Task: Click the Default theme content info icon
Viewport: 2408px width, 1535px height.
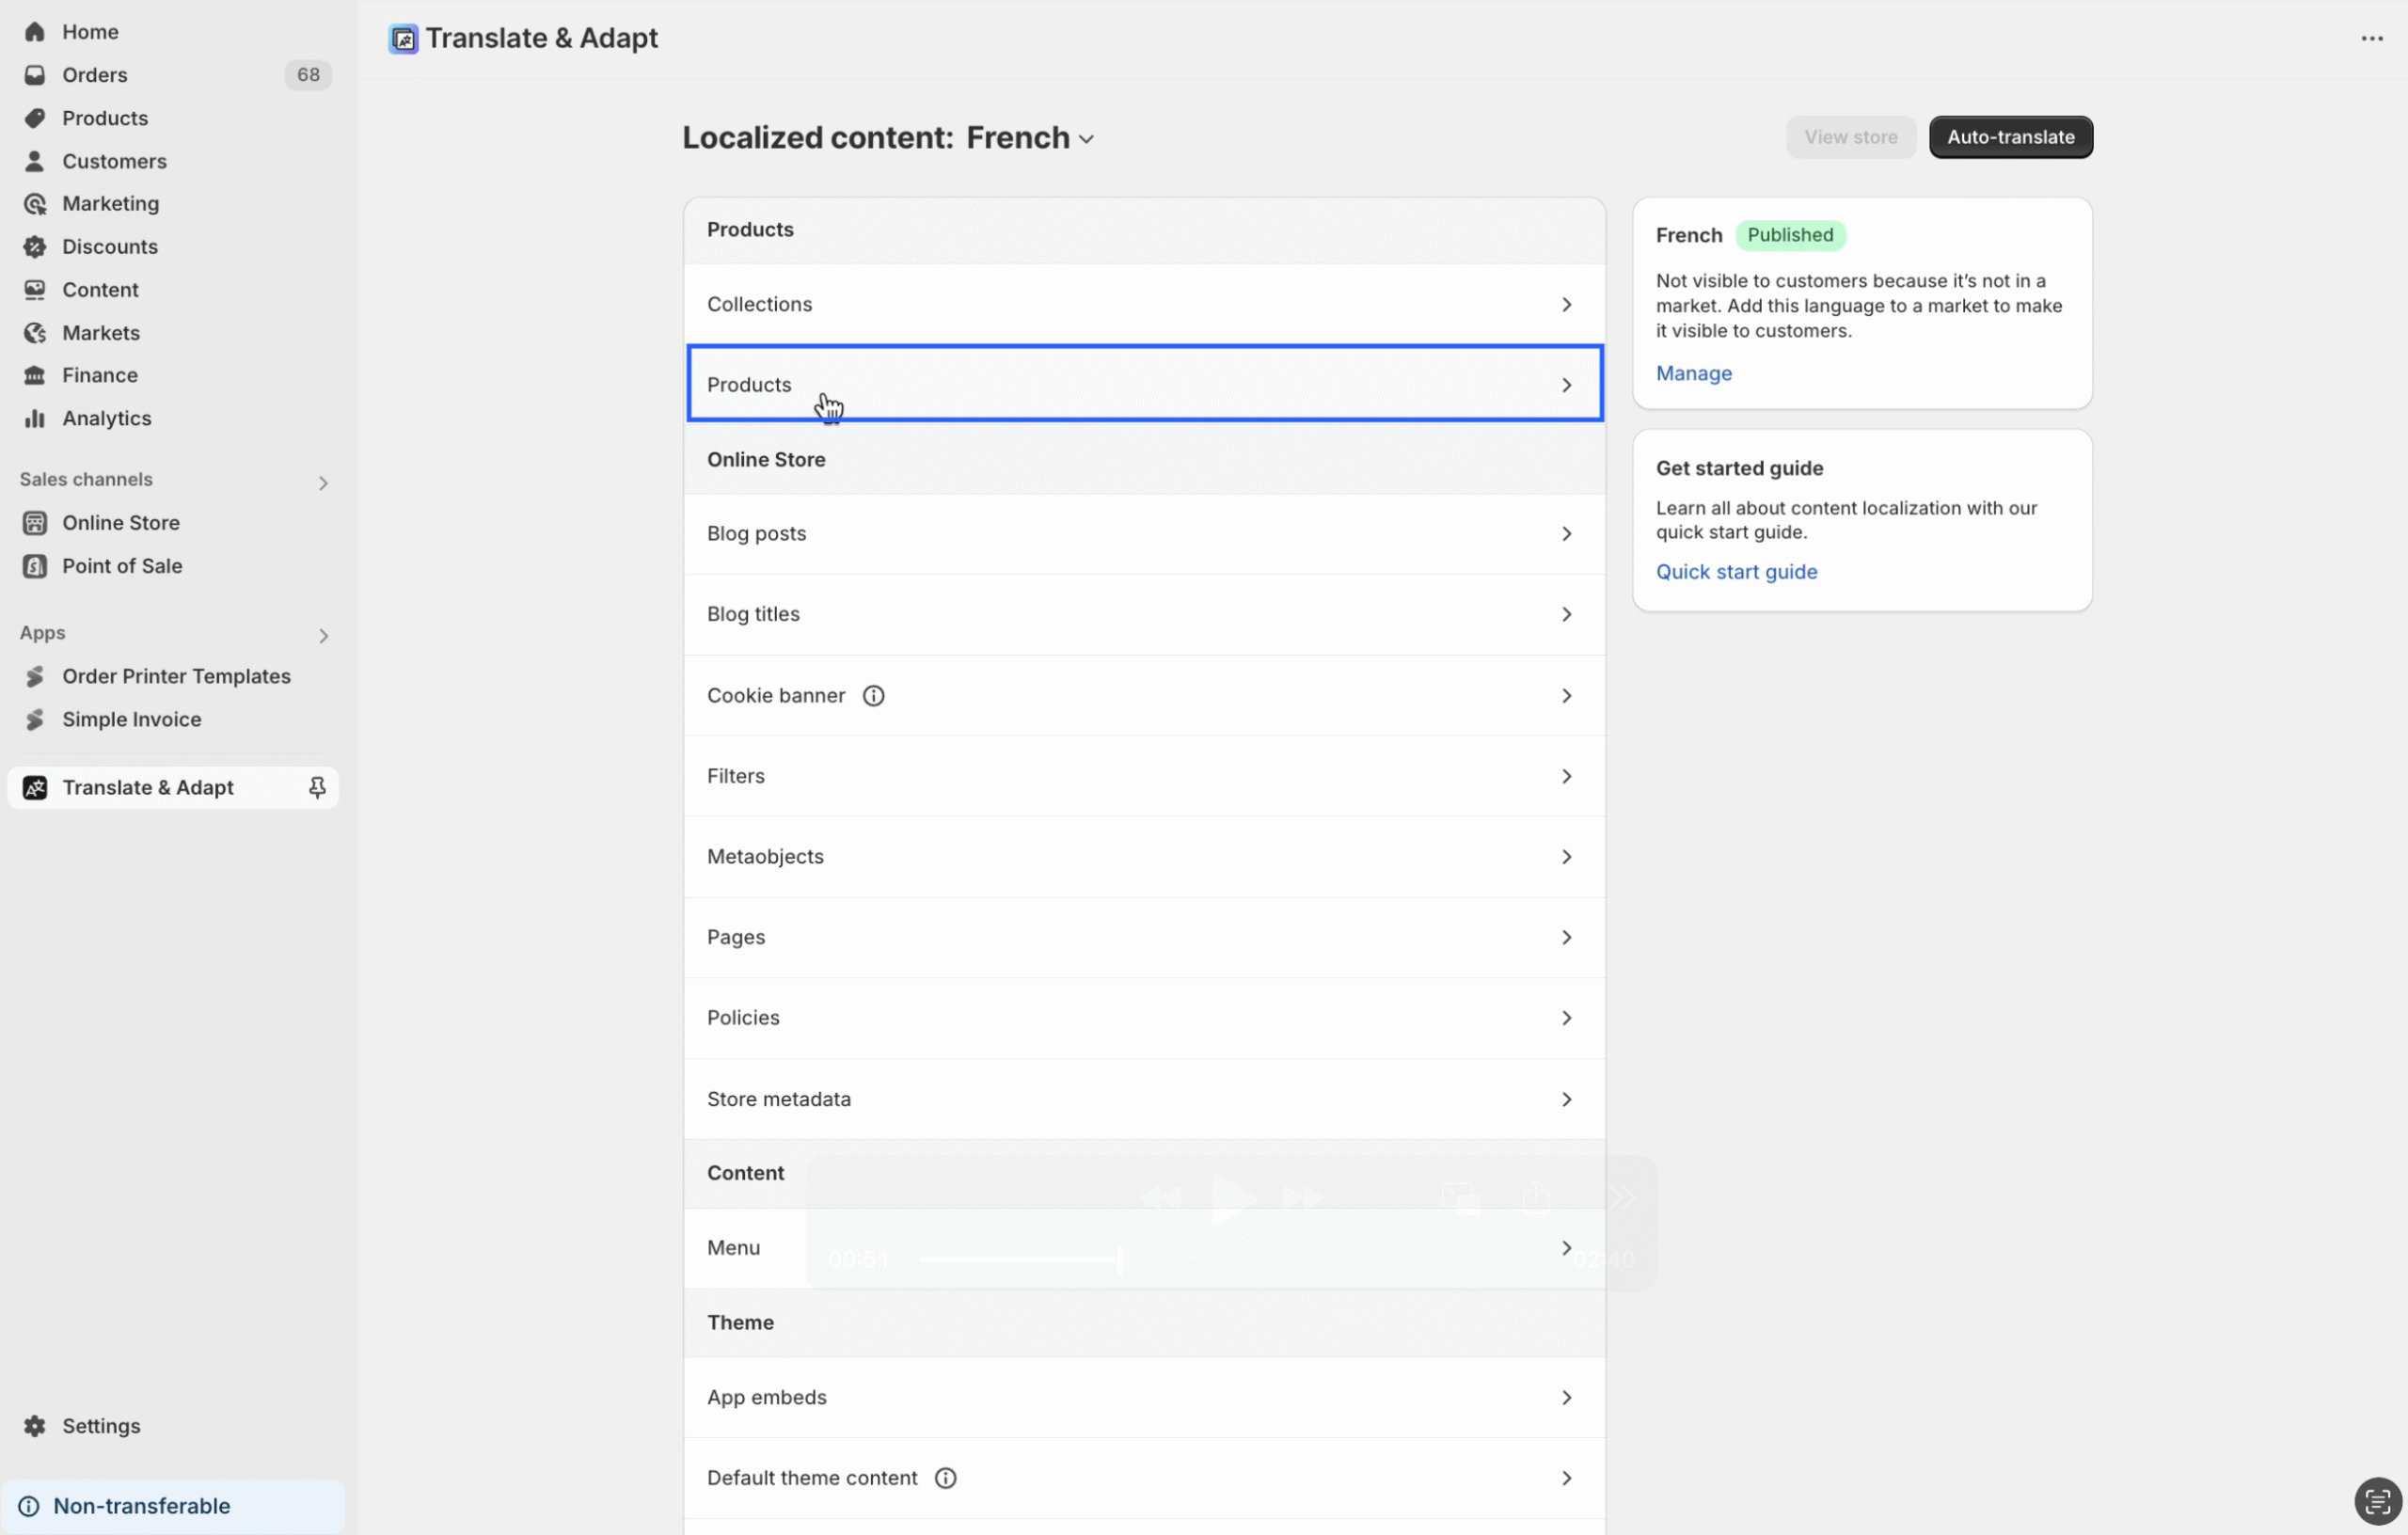Action: tap(945, 1478)
